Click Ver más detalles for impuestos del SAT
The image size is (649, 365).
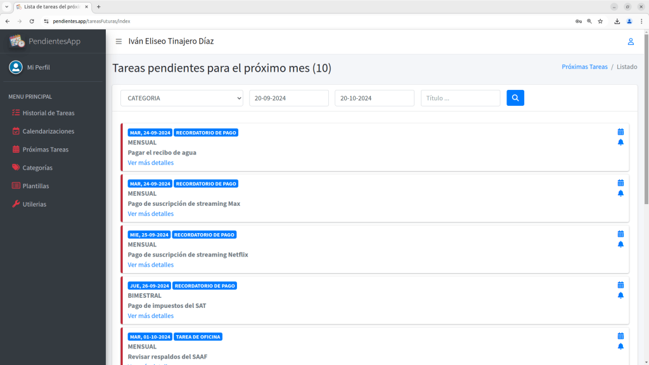151,316
